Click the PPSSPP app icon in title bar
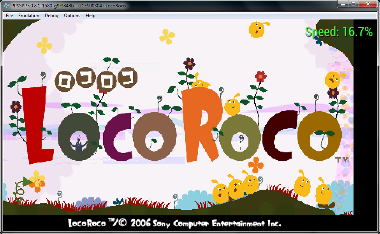 point(6,5)
